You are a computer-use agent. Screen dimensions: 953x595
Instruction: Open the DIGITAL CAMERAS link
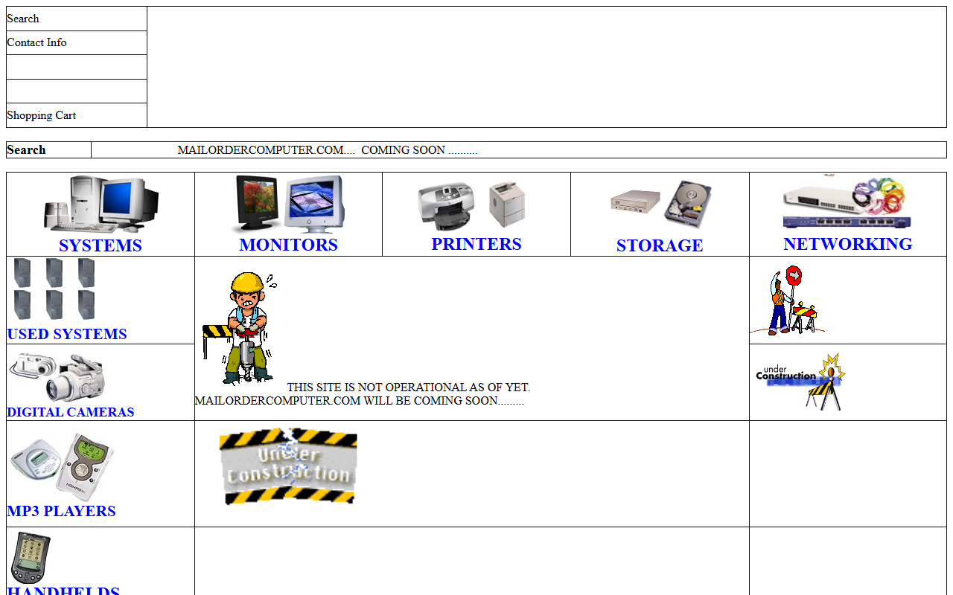tap(71, 412)
